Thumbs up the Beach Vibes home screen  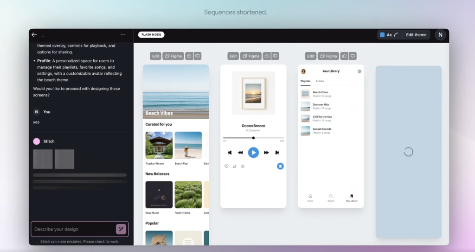[189, 56]
